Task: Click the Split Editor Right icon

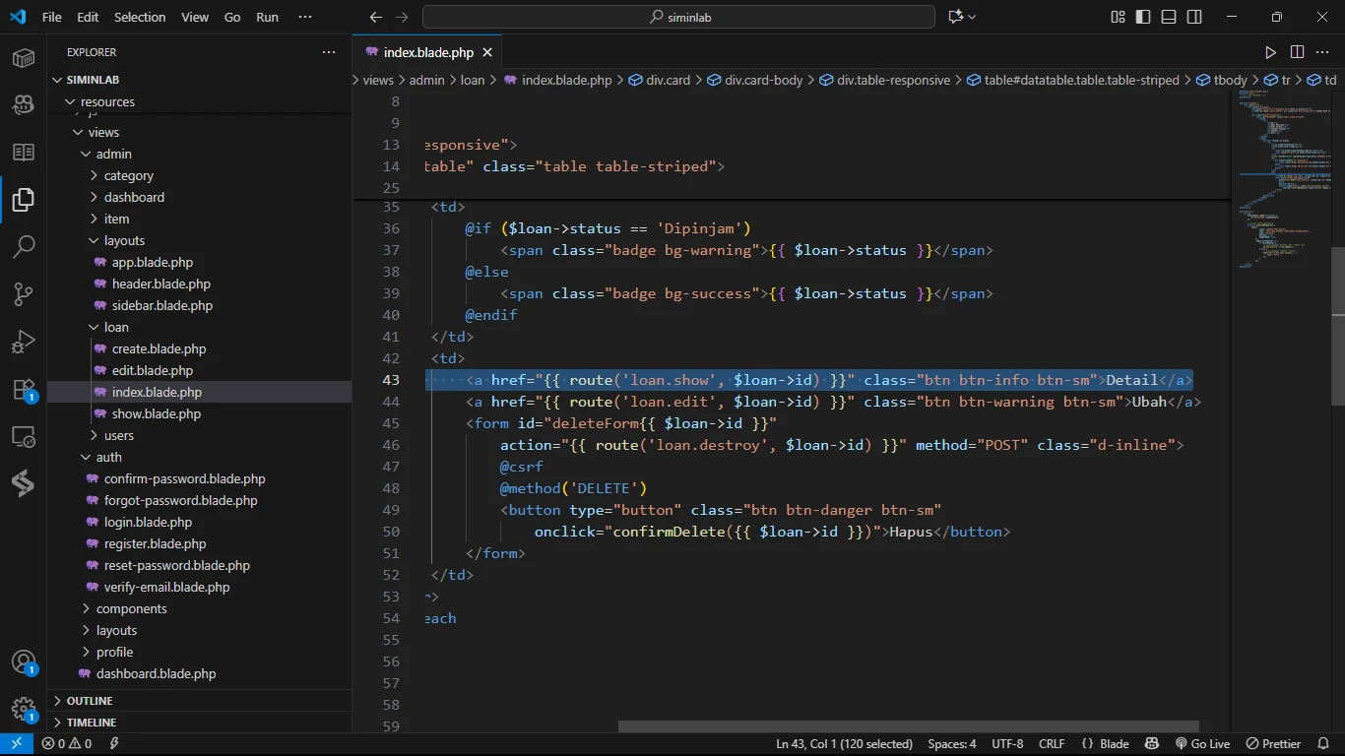Action: pyautogui.click(x=1297, y=52)
